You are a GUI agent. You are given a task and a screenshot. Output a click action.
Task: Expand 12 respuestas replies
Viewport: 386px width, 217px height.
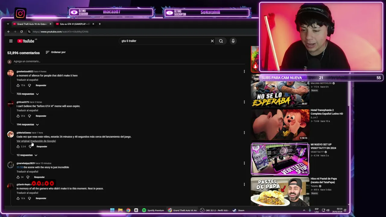(27, 155)
